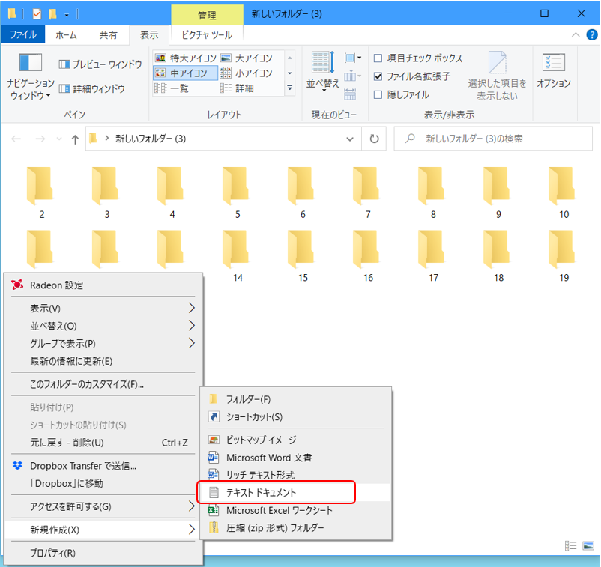Choose ビットマップ イメージ in submenu
601x567 pixels.
(x=296, y=440)
